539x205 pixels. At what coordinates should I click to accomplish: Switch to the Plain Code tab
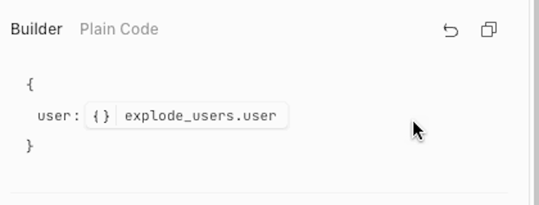tap(119, 29)
